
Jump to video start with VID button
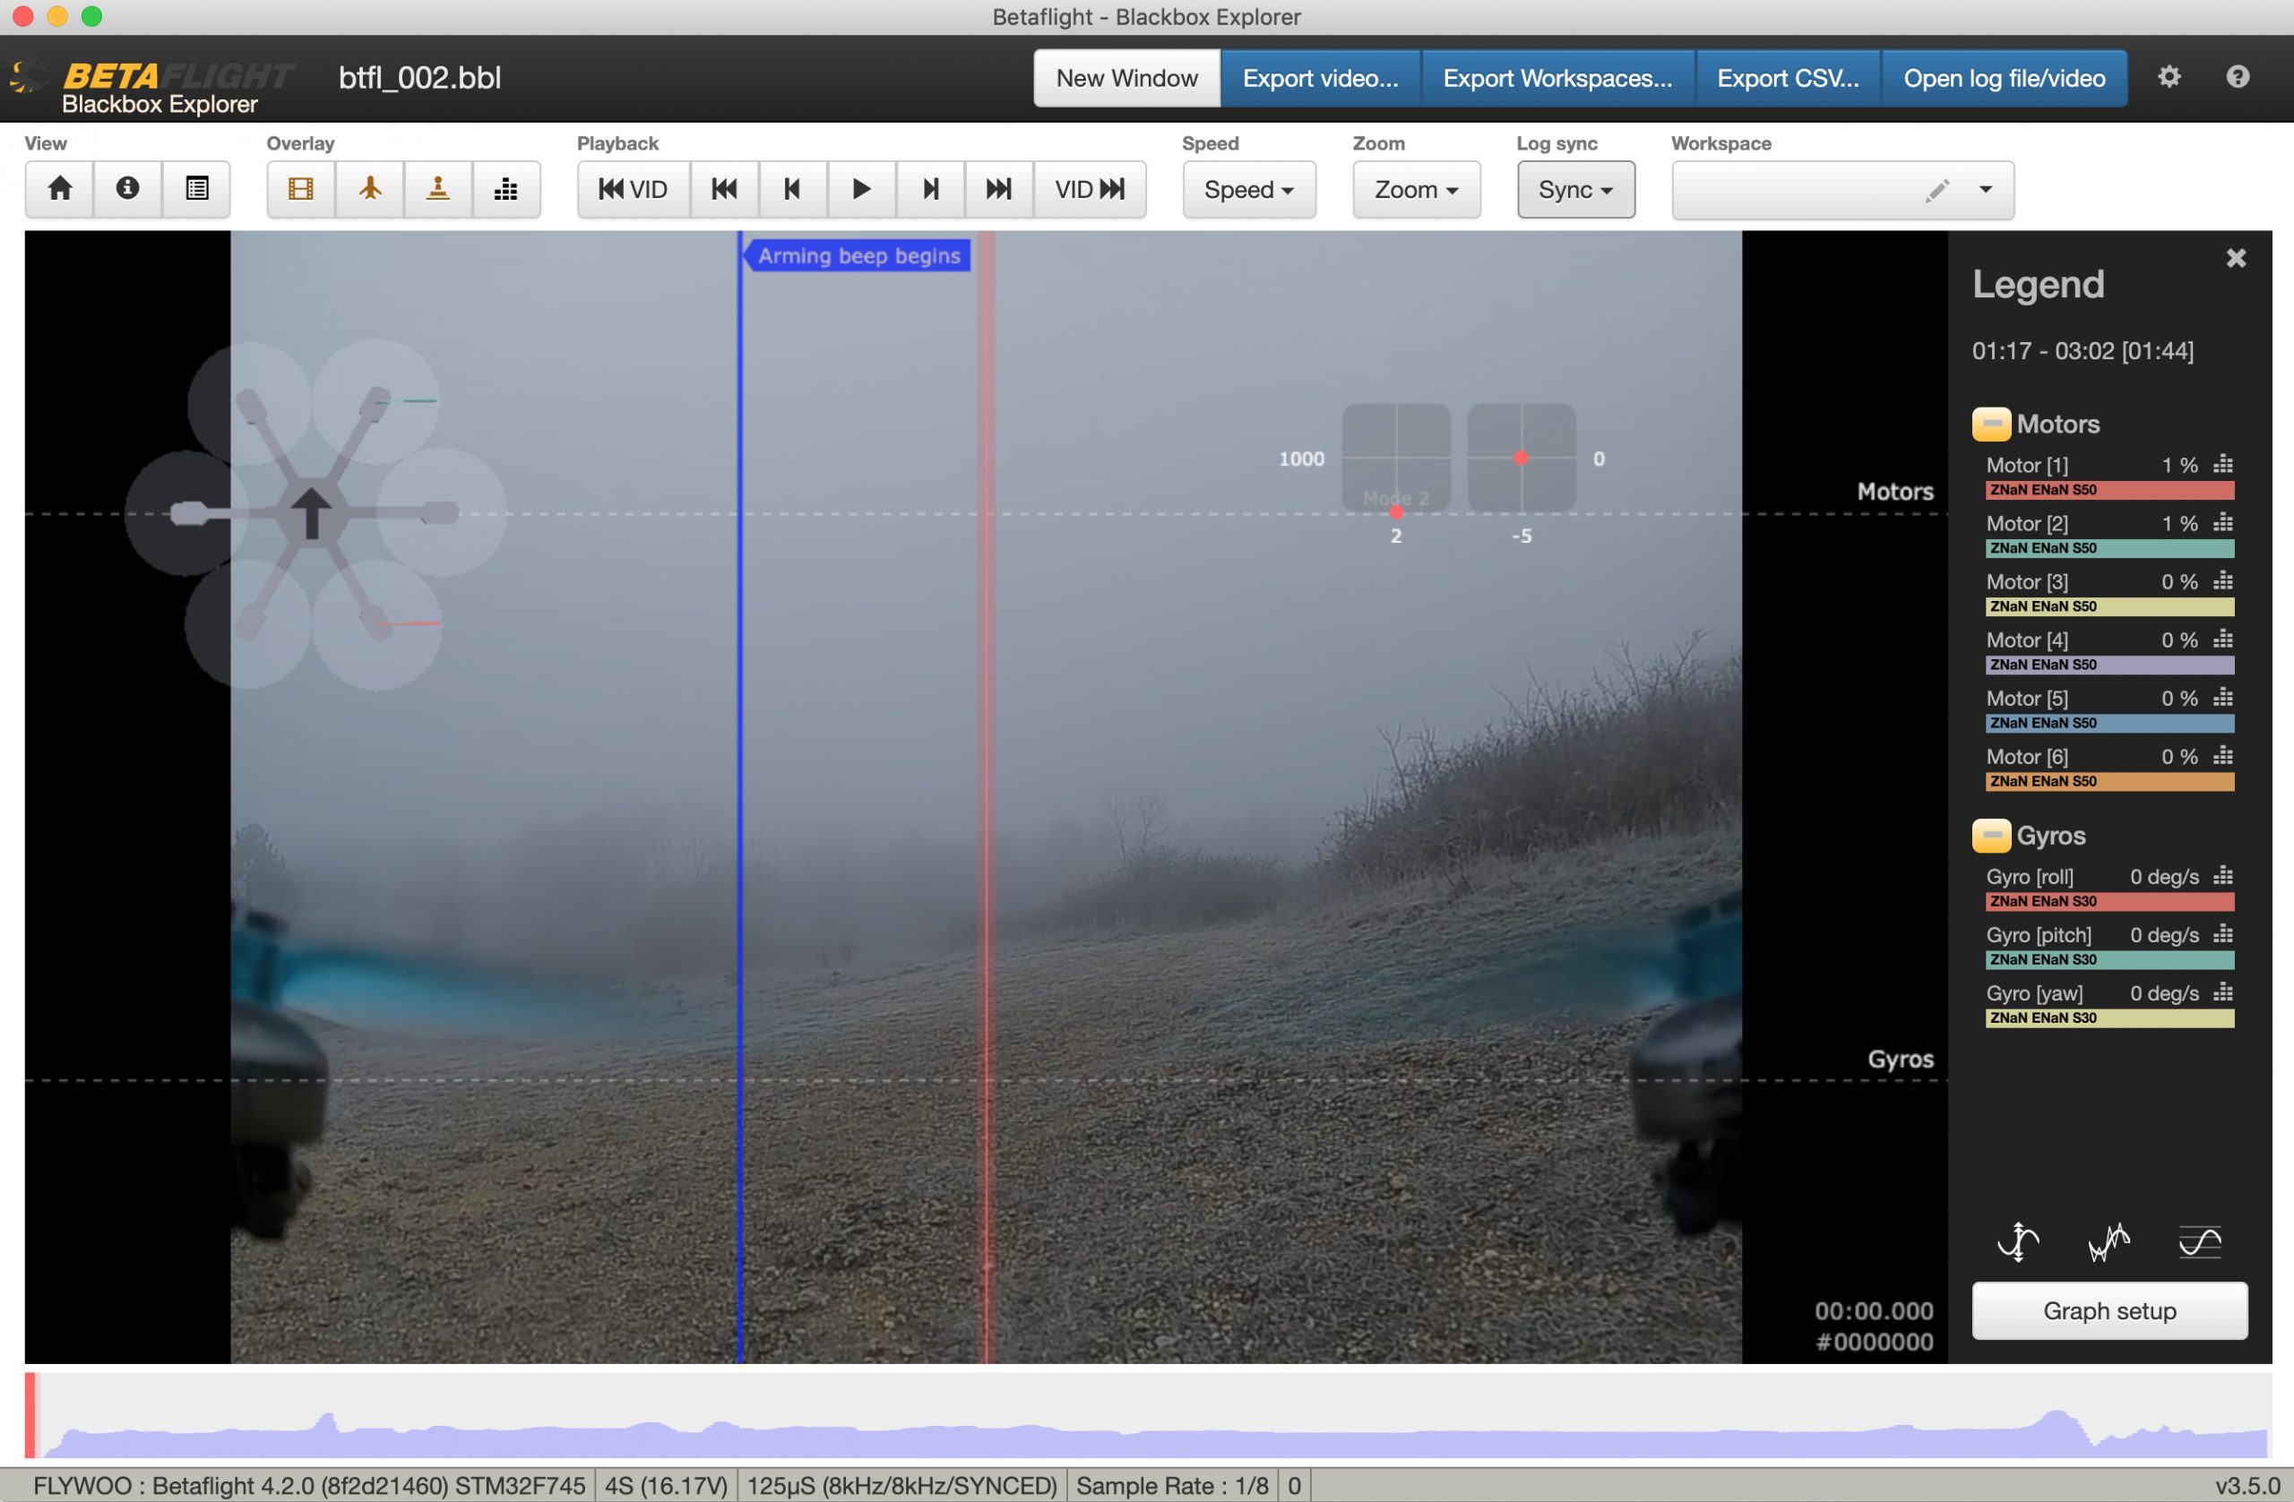[x=634, y=189]
